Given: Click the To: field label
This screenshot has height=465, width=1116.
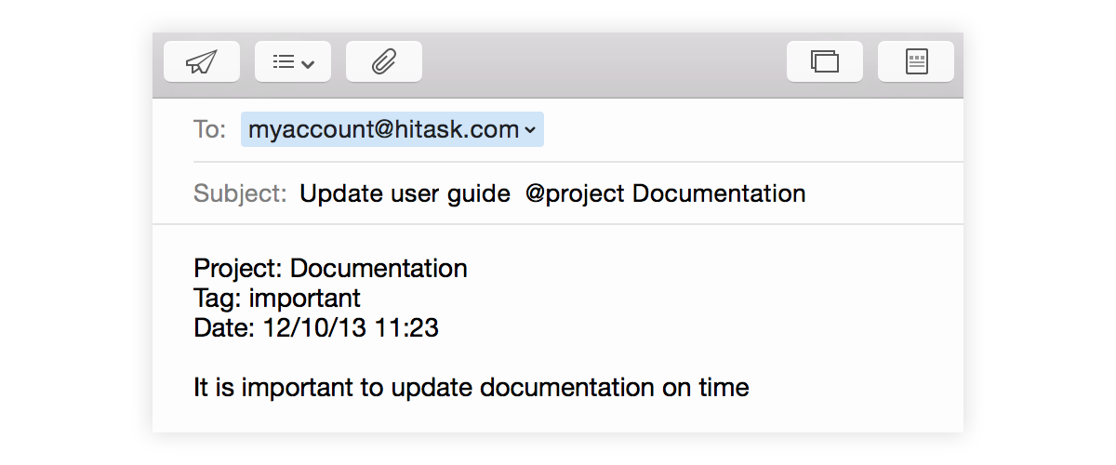Looking at the screenshot, I should pyautogui.click(x=209, y=130).
